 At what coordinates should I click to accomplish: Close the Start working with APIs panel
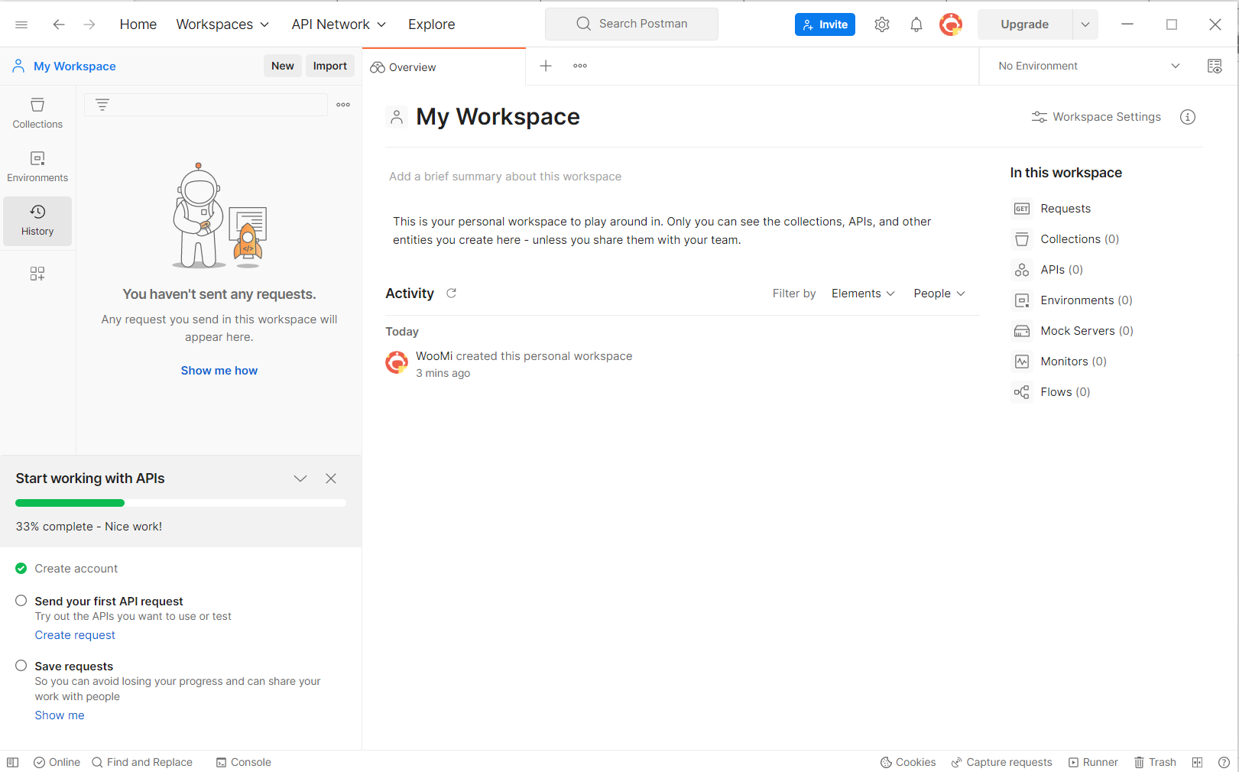point(331,478)
